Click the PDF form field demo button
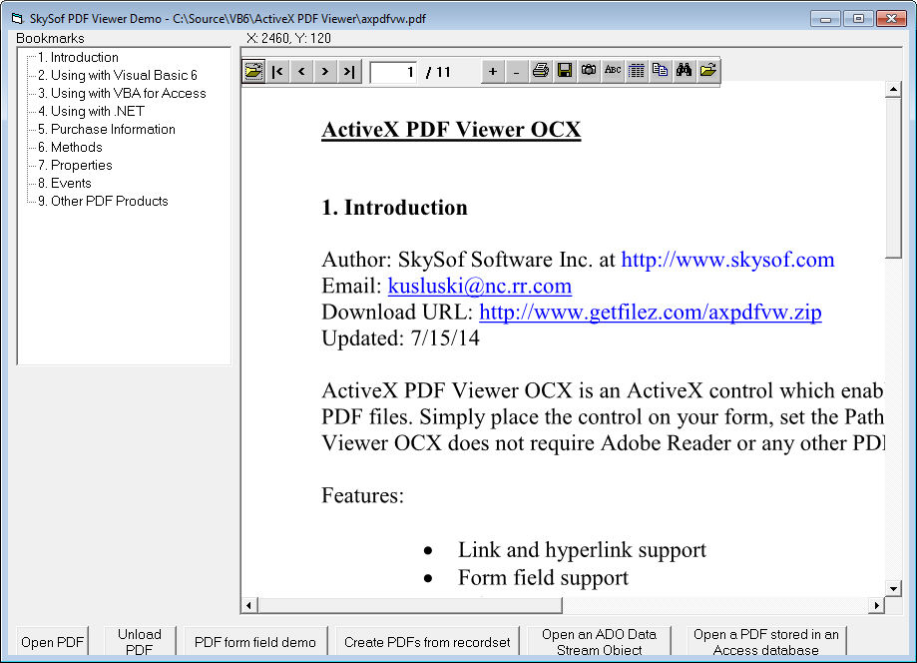 point(254,642)
